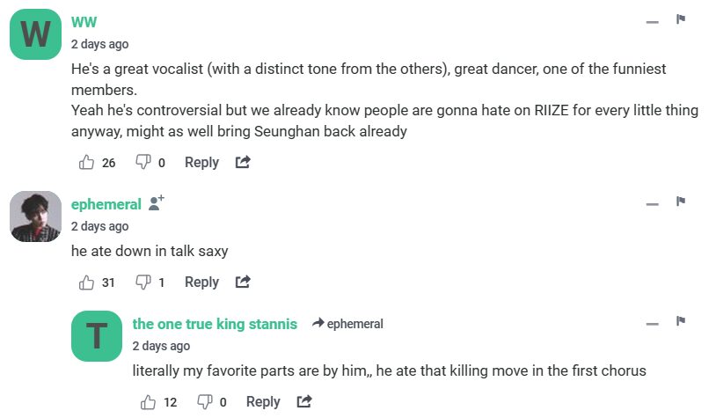Screen dimensions: 716x418
Task: Collapse ephemeral's comment thread
Action: point(652,204)
